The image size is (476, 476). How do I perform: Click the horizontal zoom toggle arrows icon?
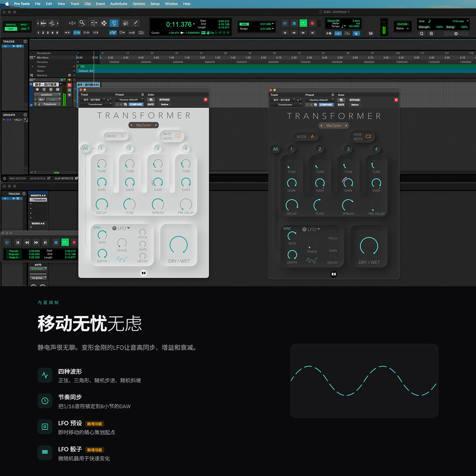tap(72, 23)
